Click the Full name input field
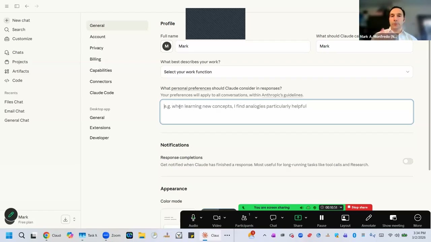 [x=242, y=46]
